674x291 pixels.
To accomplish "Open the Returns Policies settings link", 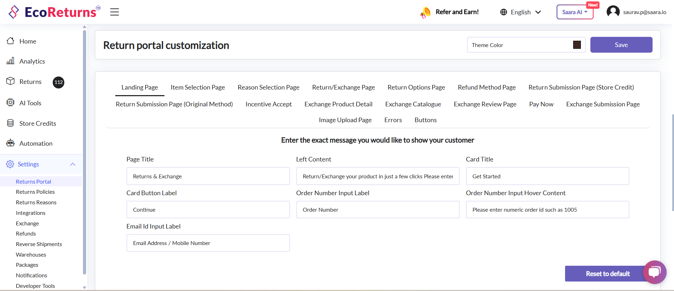I will point(35,192).
